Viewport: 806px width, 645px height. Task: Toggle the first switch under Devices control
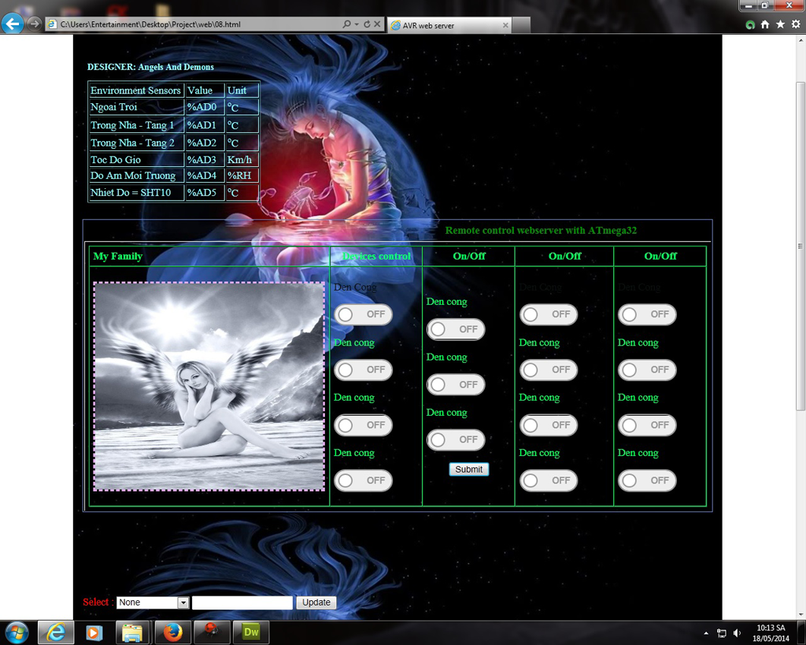[363, 314]
